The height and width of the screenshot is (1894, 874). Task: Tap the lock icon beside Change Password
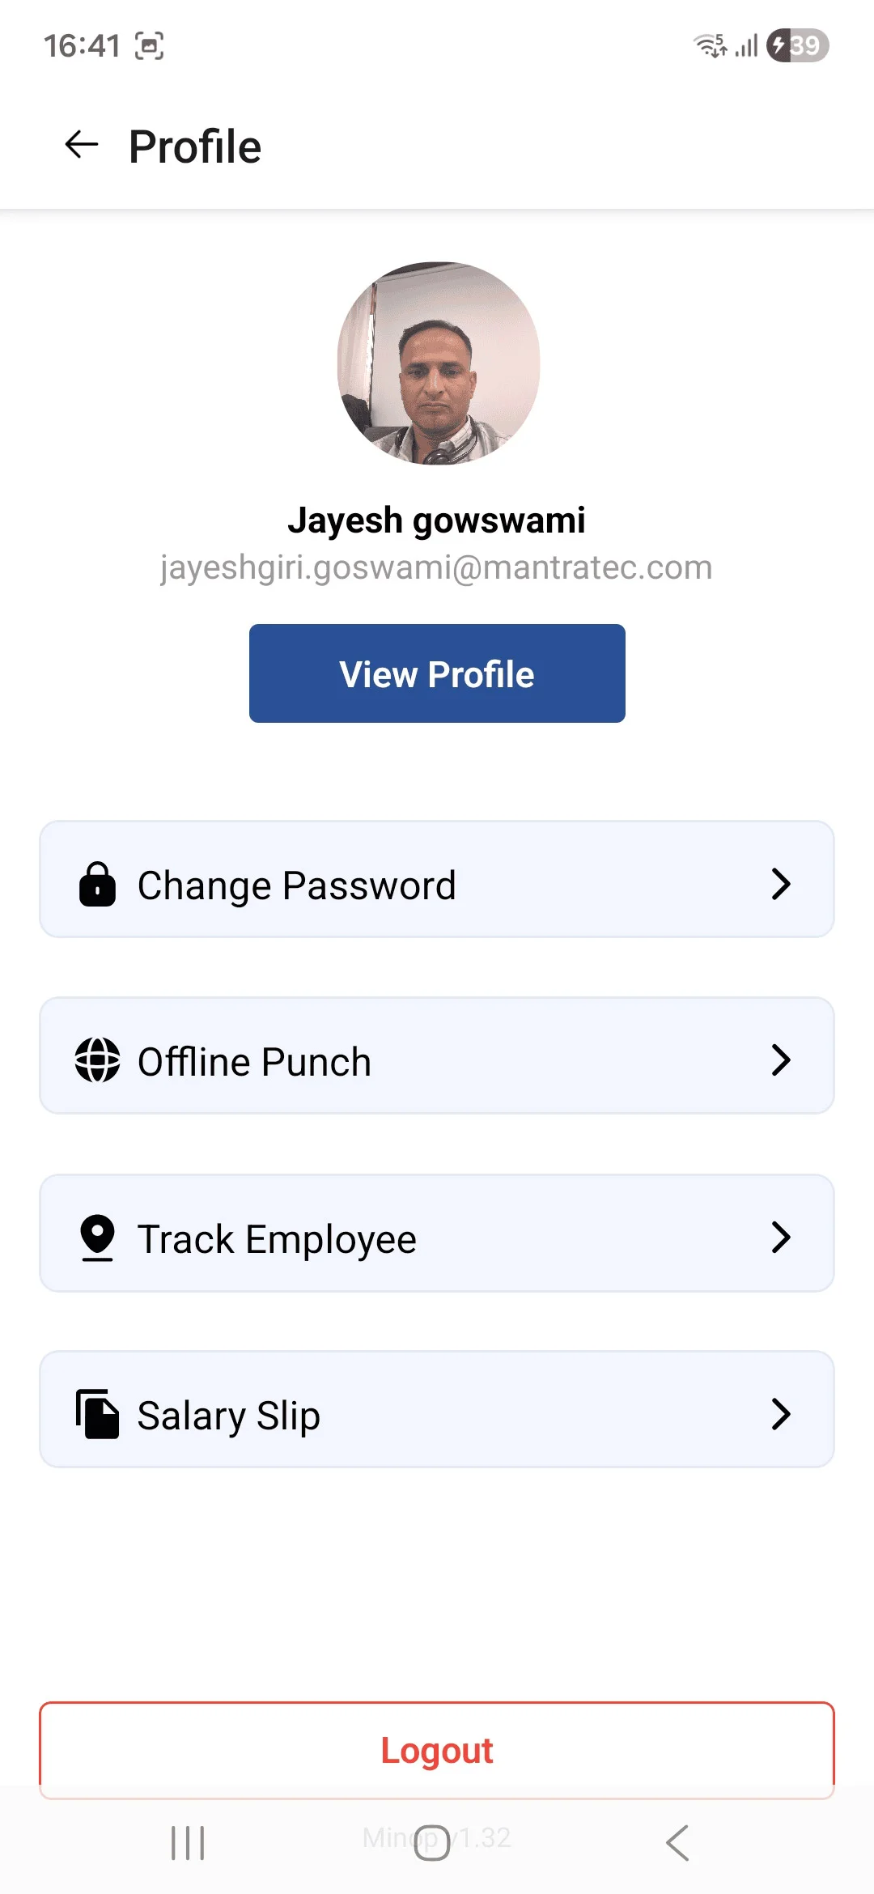(97, 884)
